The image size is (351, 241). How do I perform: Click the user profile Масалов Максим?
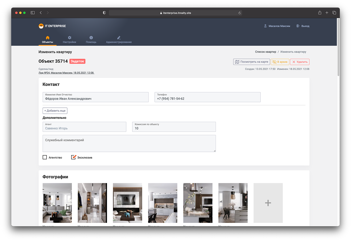pyautogui.click(x=277, y=26)
